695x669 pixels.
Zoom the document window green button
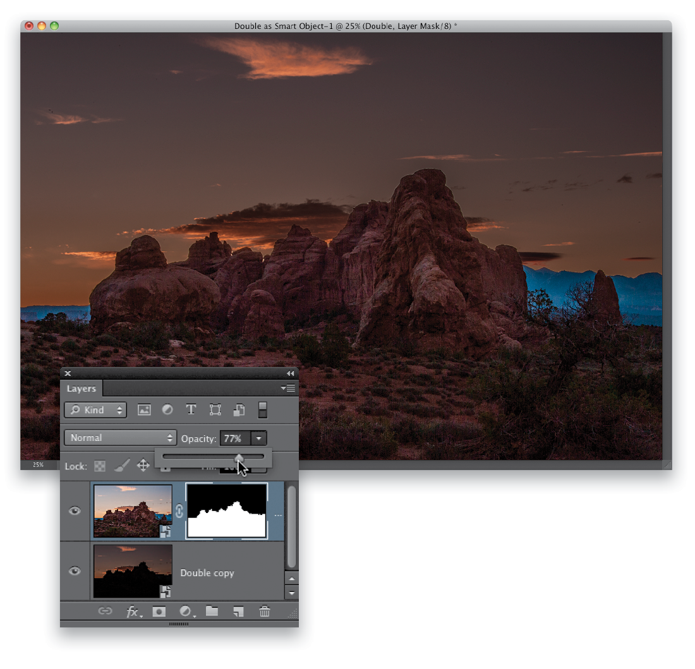pos(54,26)
